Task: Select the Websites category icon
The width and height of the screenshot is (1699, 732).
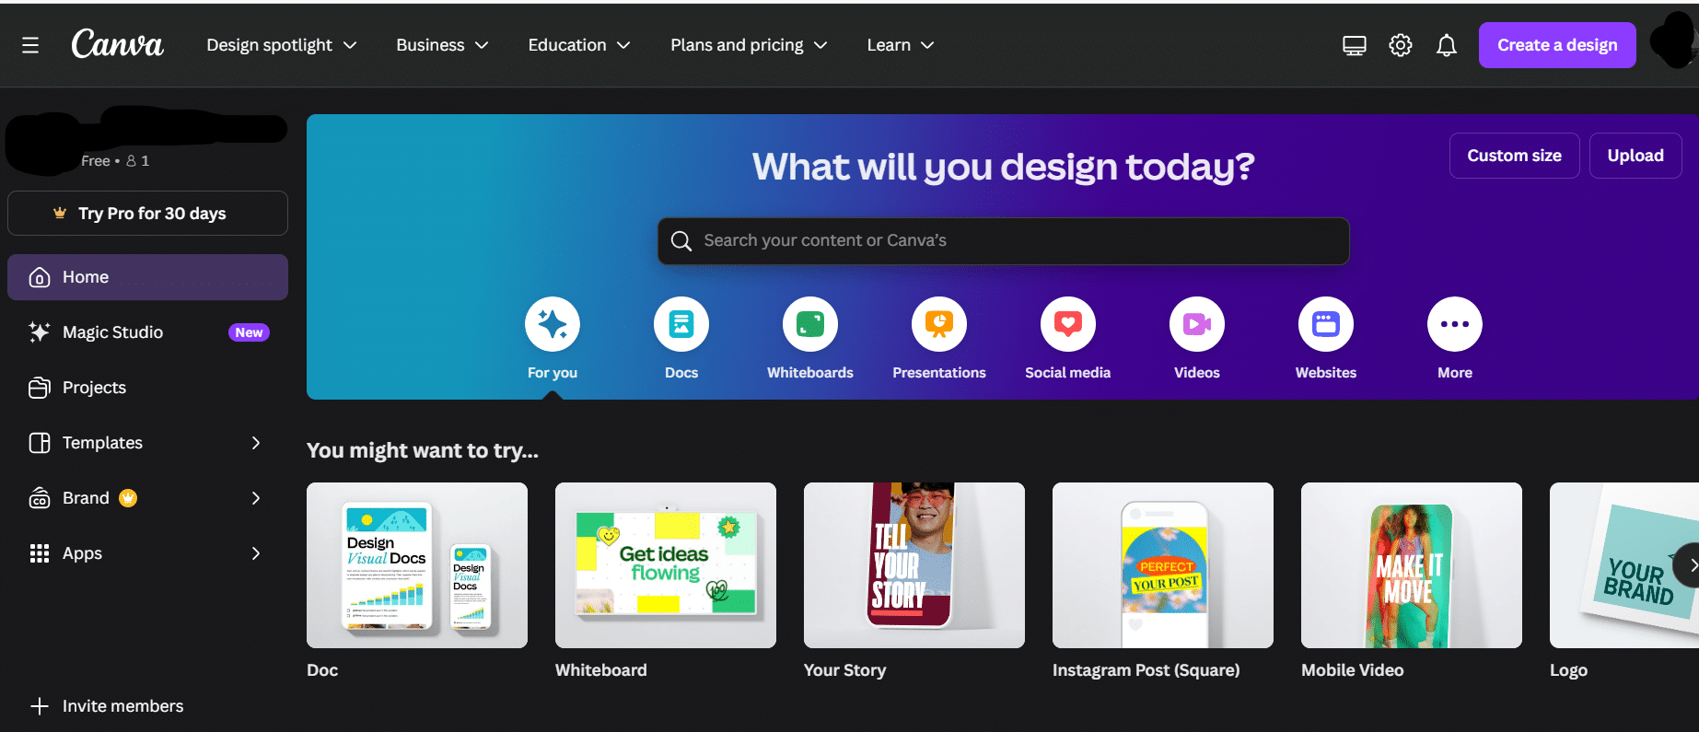Action: [1326, 324]
